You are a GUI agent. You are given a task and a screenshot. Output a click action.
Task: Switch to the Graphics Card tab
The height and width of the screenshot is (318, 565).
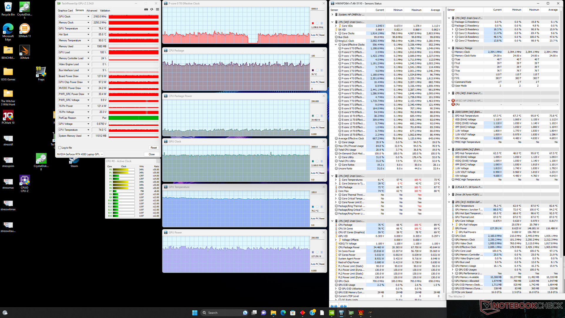tap(65, 11)
